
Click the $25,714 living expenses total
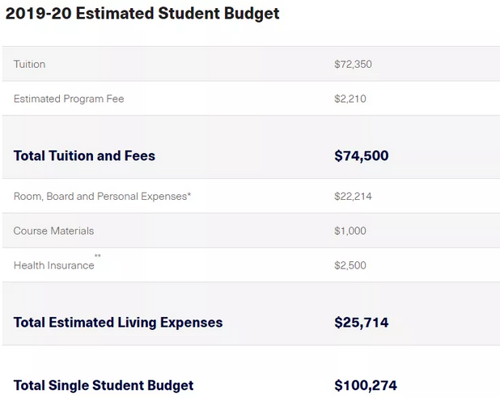point(362,323)
